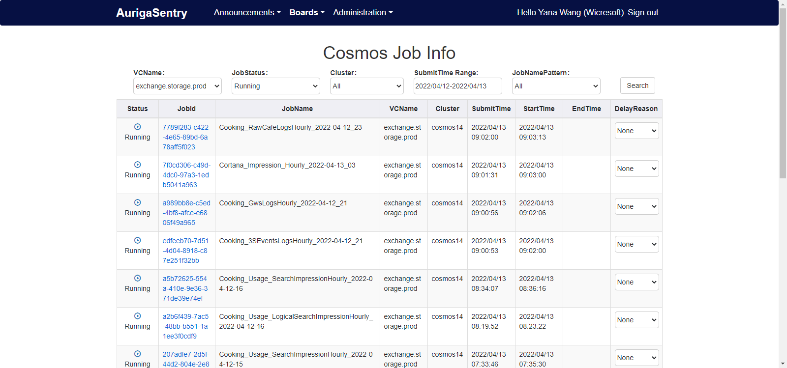
Task: Open the Announcements menu
Action: click(x=247, y=12)
